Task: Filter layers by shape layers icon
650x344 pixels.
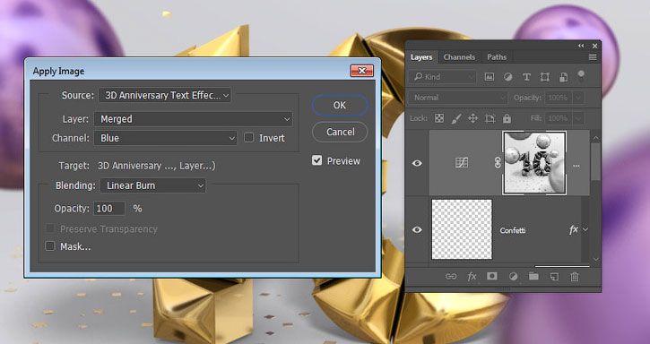Action: (x=545, y=77)
